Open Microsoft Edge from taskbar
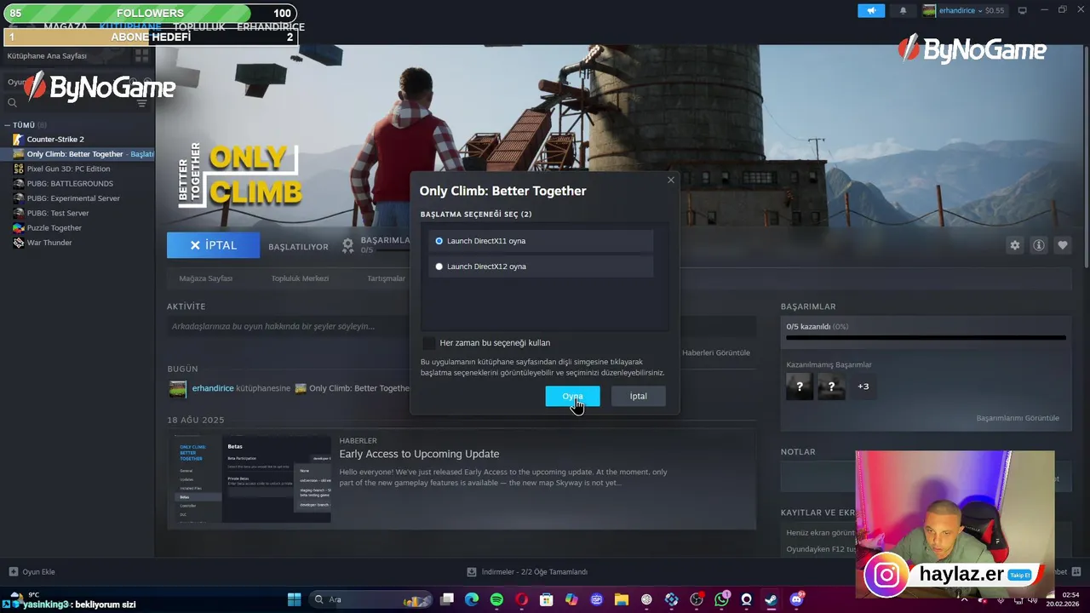 coord(472,599)
